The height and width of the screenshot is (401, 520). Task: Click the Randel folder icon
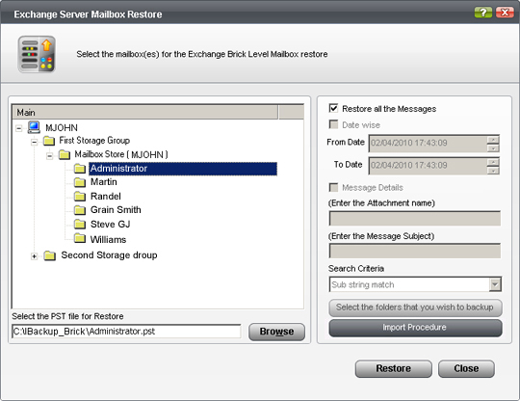(x=80, y=197)
